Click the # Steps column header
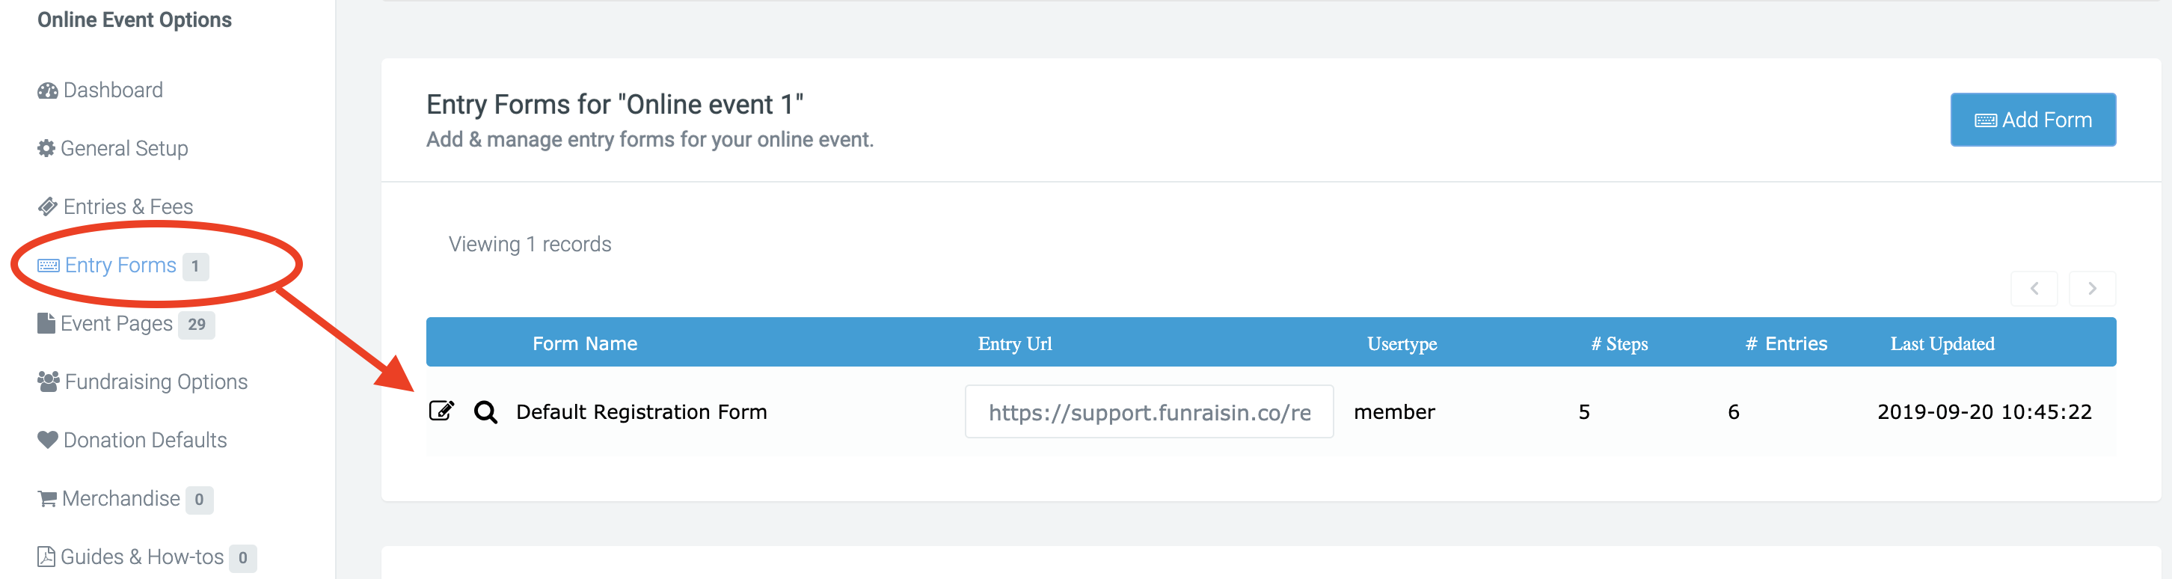Screen dimensions: 2172x579 (x=1619, y=344)
